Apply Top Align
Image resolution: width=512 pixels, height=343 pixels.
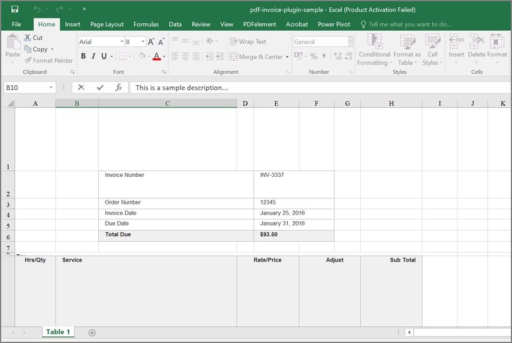coord(175,41)
